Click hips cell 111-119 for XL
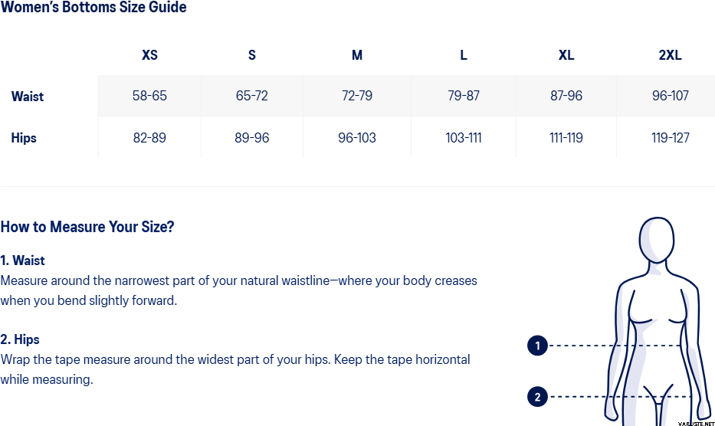The width and height of the screenshot is (715, 426). coord(566,138)
